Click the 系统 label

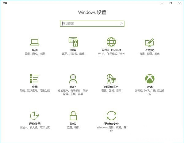(x=35, y=50)
